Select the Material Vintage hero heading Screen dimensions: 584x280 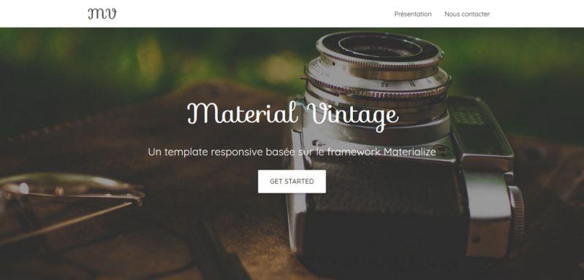293,115
